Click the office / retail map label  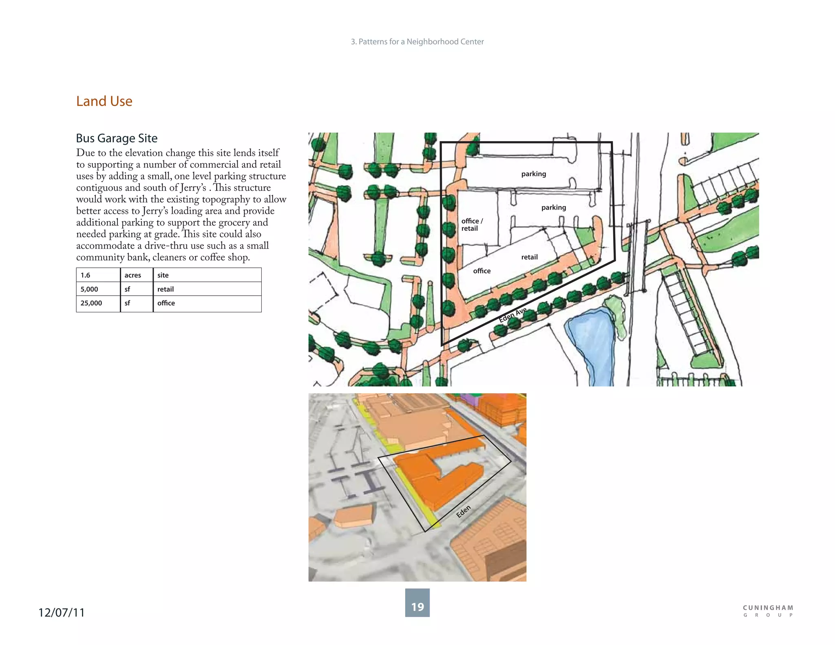(x=472, y=225)
